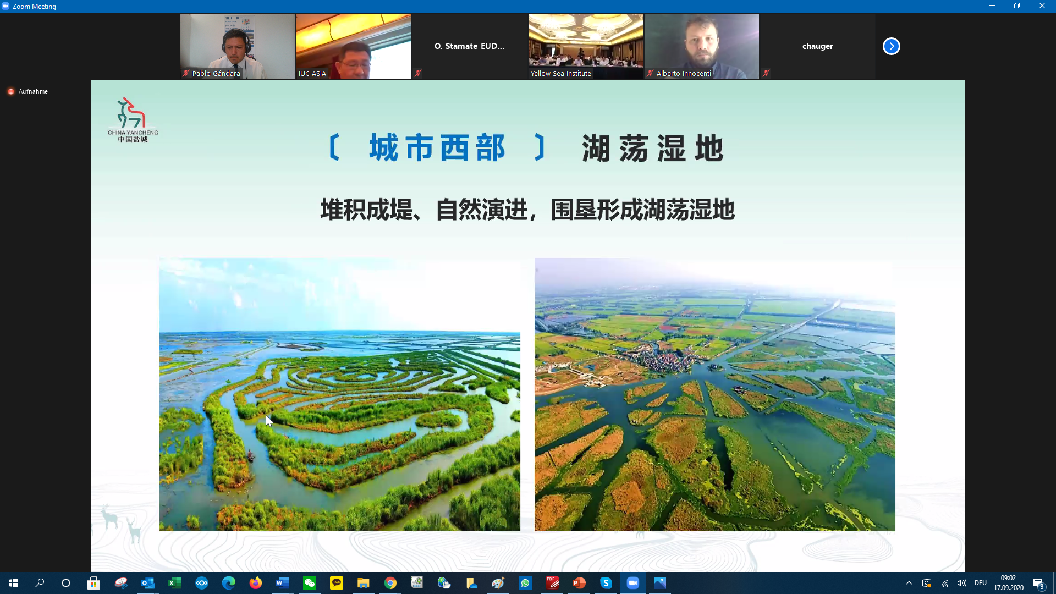Open Skype from the taskbar
The width and height of the screenshot is (1056, 594).
click(606, 583)
